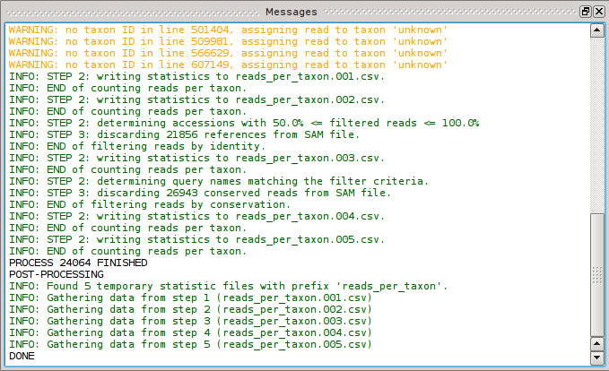Click Gathering data from step 5 line
This screenshot has height=371, width=609.
coord(190,344)
